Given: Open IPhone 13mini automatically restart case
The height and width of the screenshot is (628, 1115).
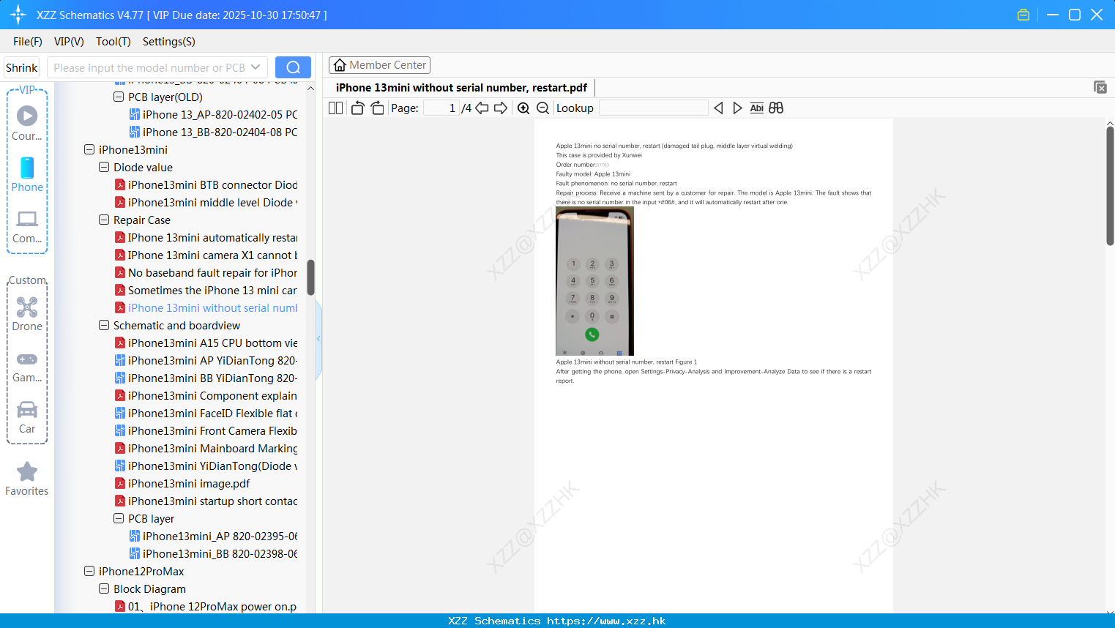Looking at the screenshot, I should point(206,237).
